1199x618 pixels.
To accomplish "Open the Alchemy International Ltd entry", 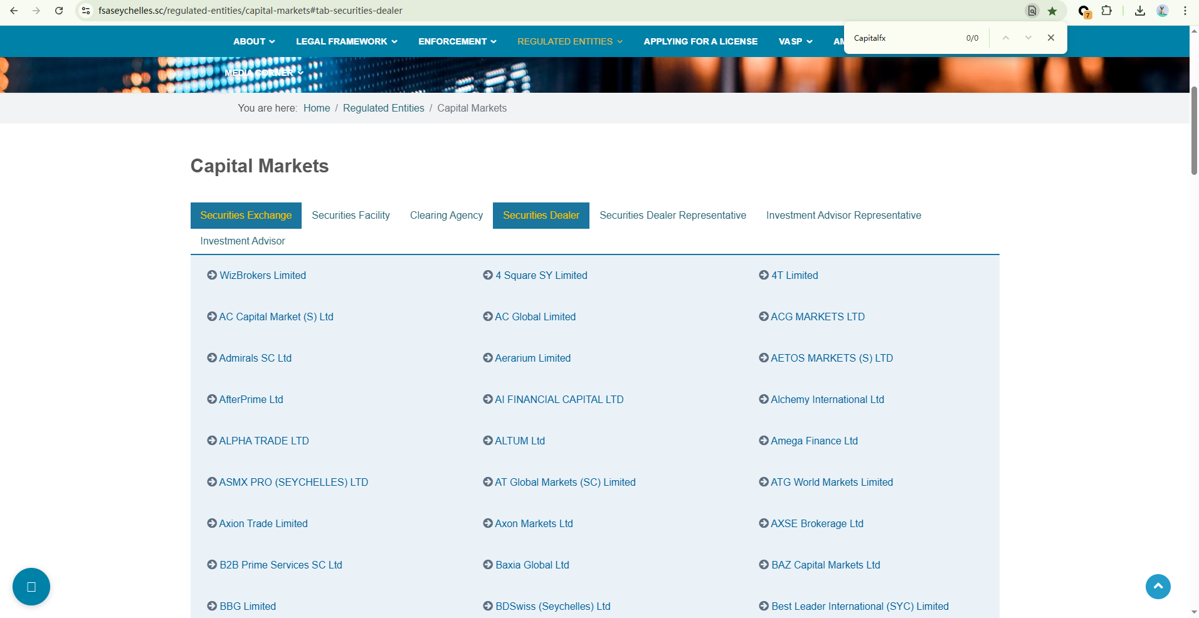I will [827, 399].
